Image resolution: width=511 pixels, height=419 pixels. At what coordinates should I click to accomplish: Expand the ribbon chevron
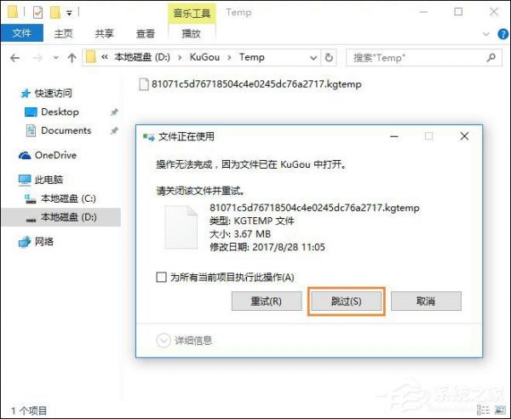[x=486, y=34]
